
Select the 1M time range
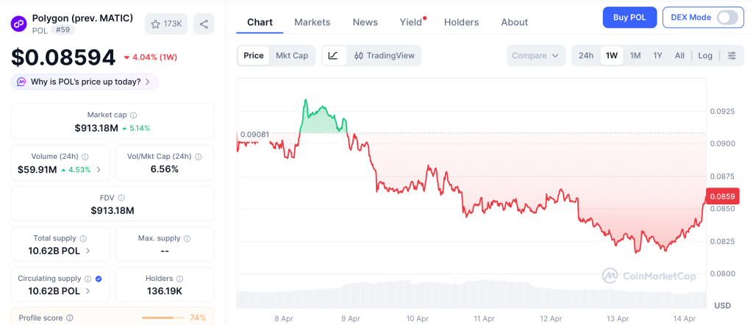pos(635,56)
